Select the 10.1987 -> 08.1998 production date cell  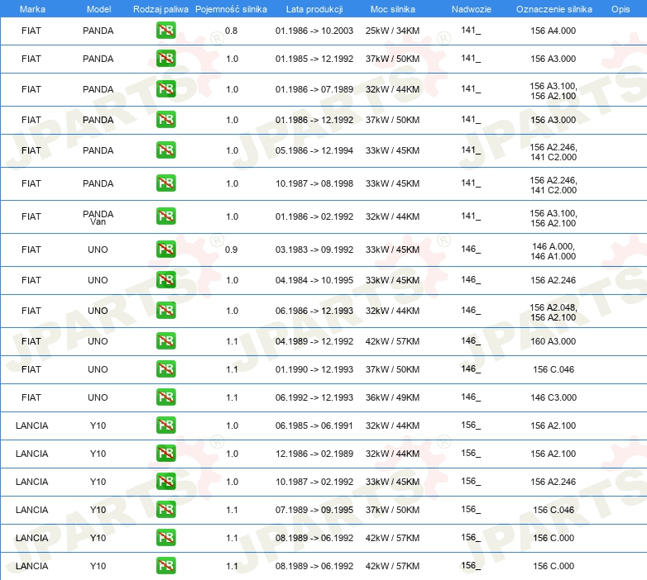pos(314,183)
